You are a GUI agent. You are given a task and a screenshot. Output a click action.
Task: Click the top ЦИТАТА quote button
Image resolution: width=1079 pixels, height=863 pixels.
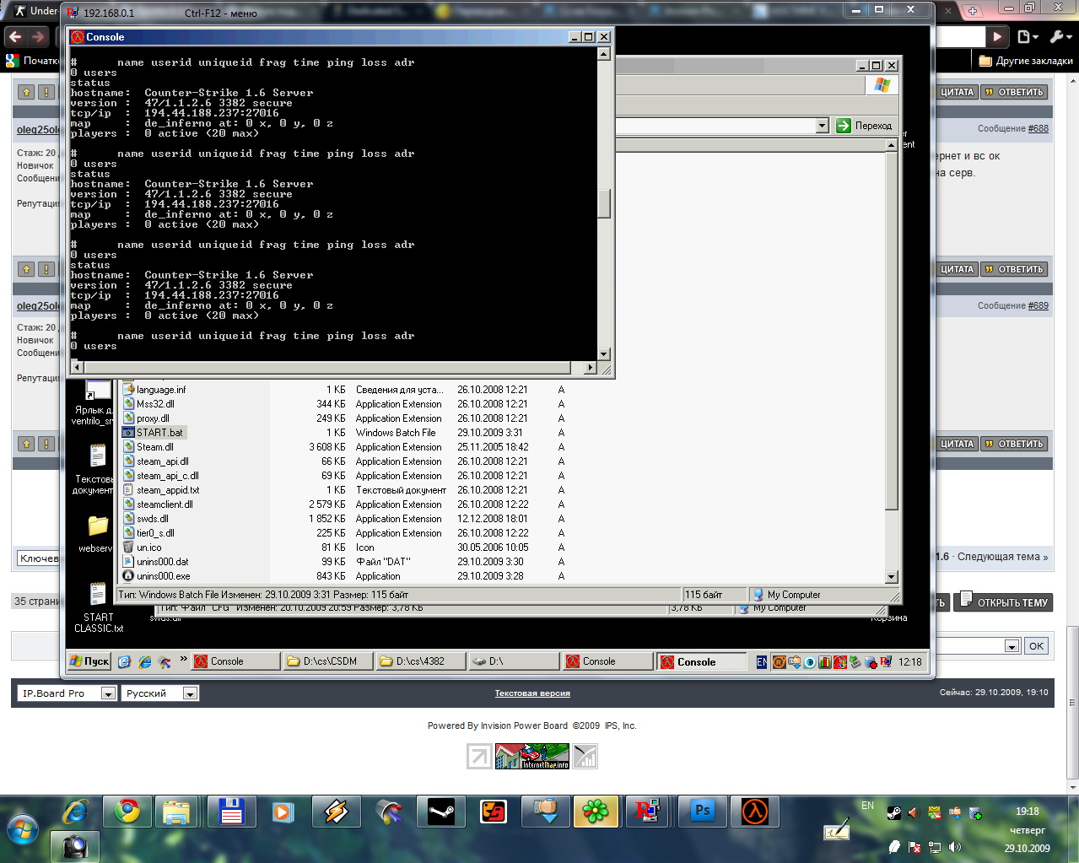[957, 92]
